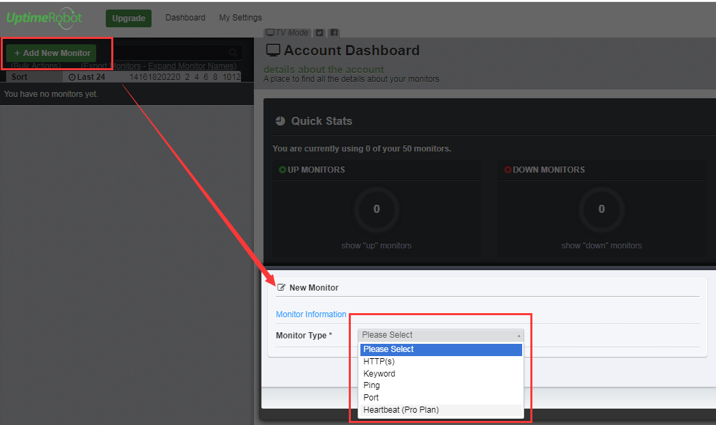Viewport: 716px width, 425px height.
Task: Click the Account Dashboard monitor icon
Action: (x=273, y=50)
